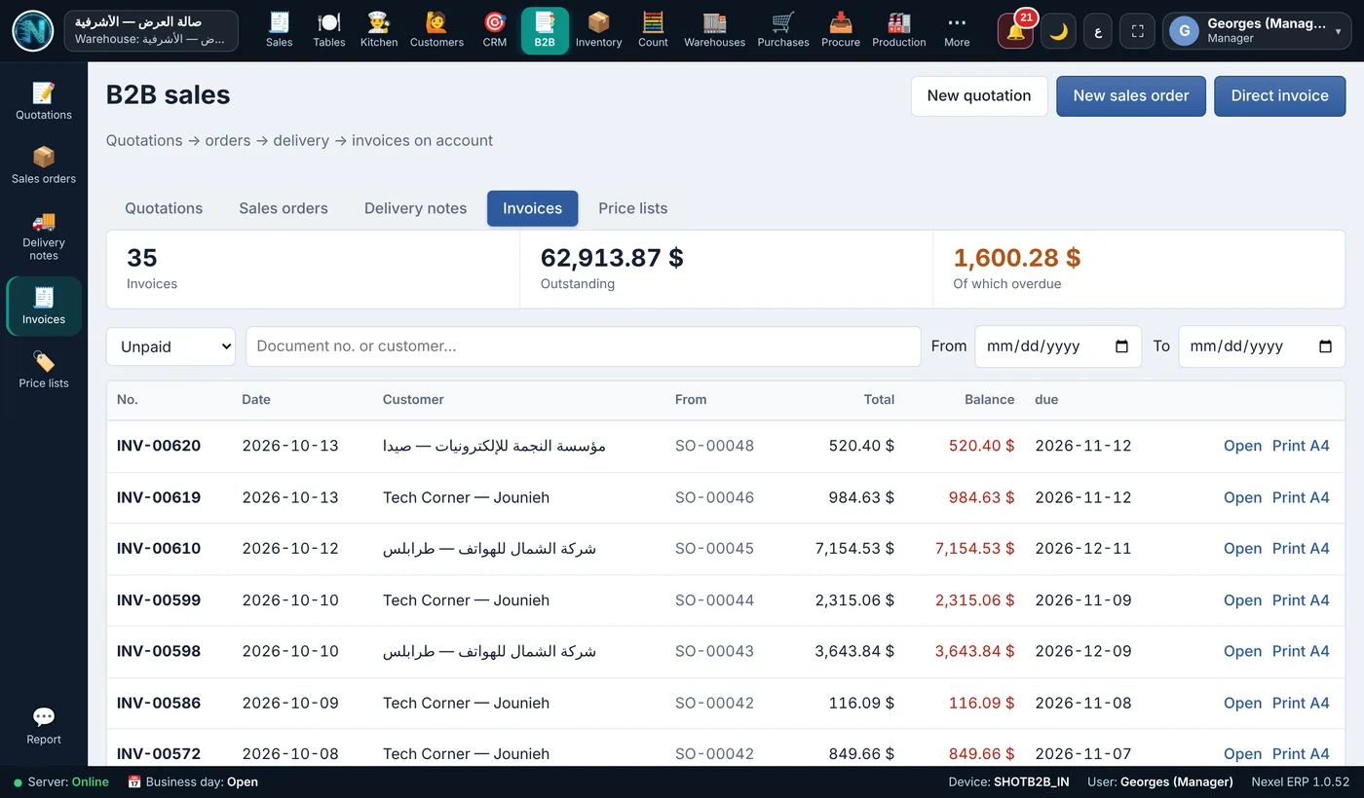Click the Nexel logo icon
1364x798 pixels.
32,31
